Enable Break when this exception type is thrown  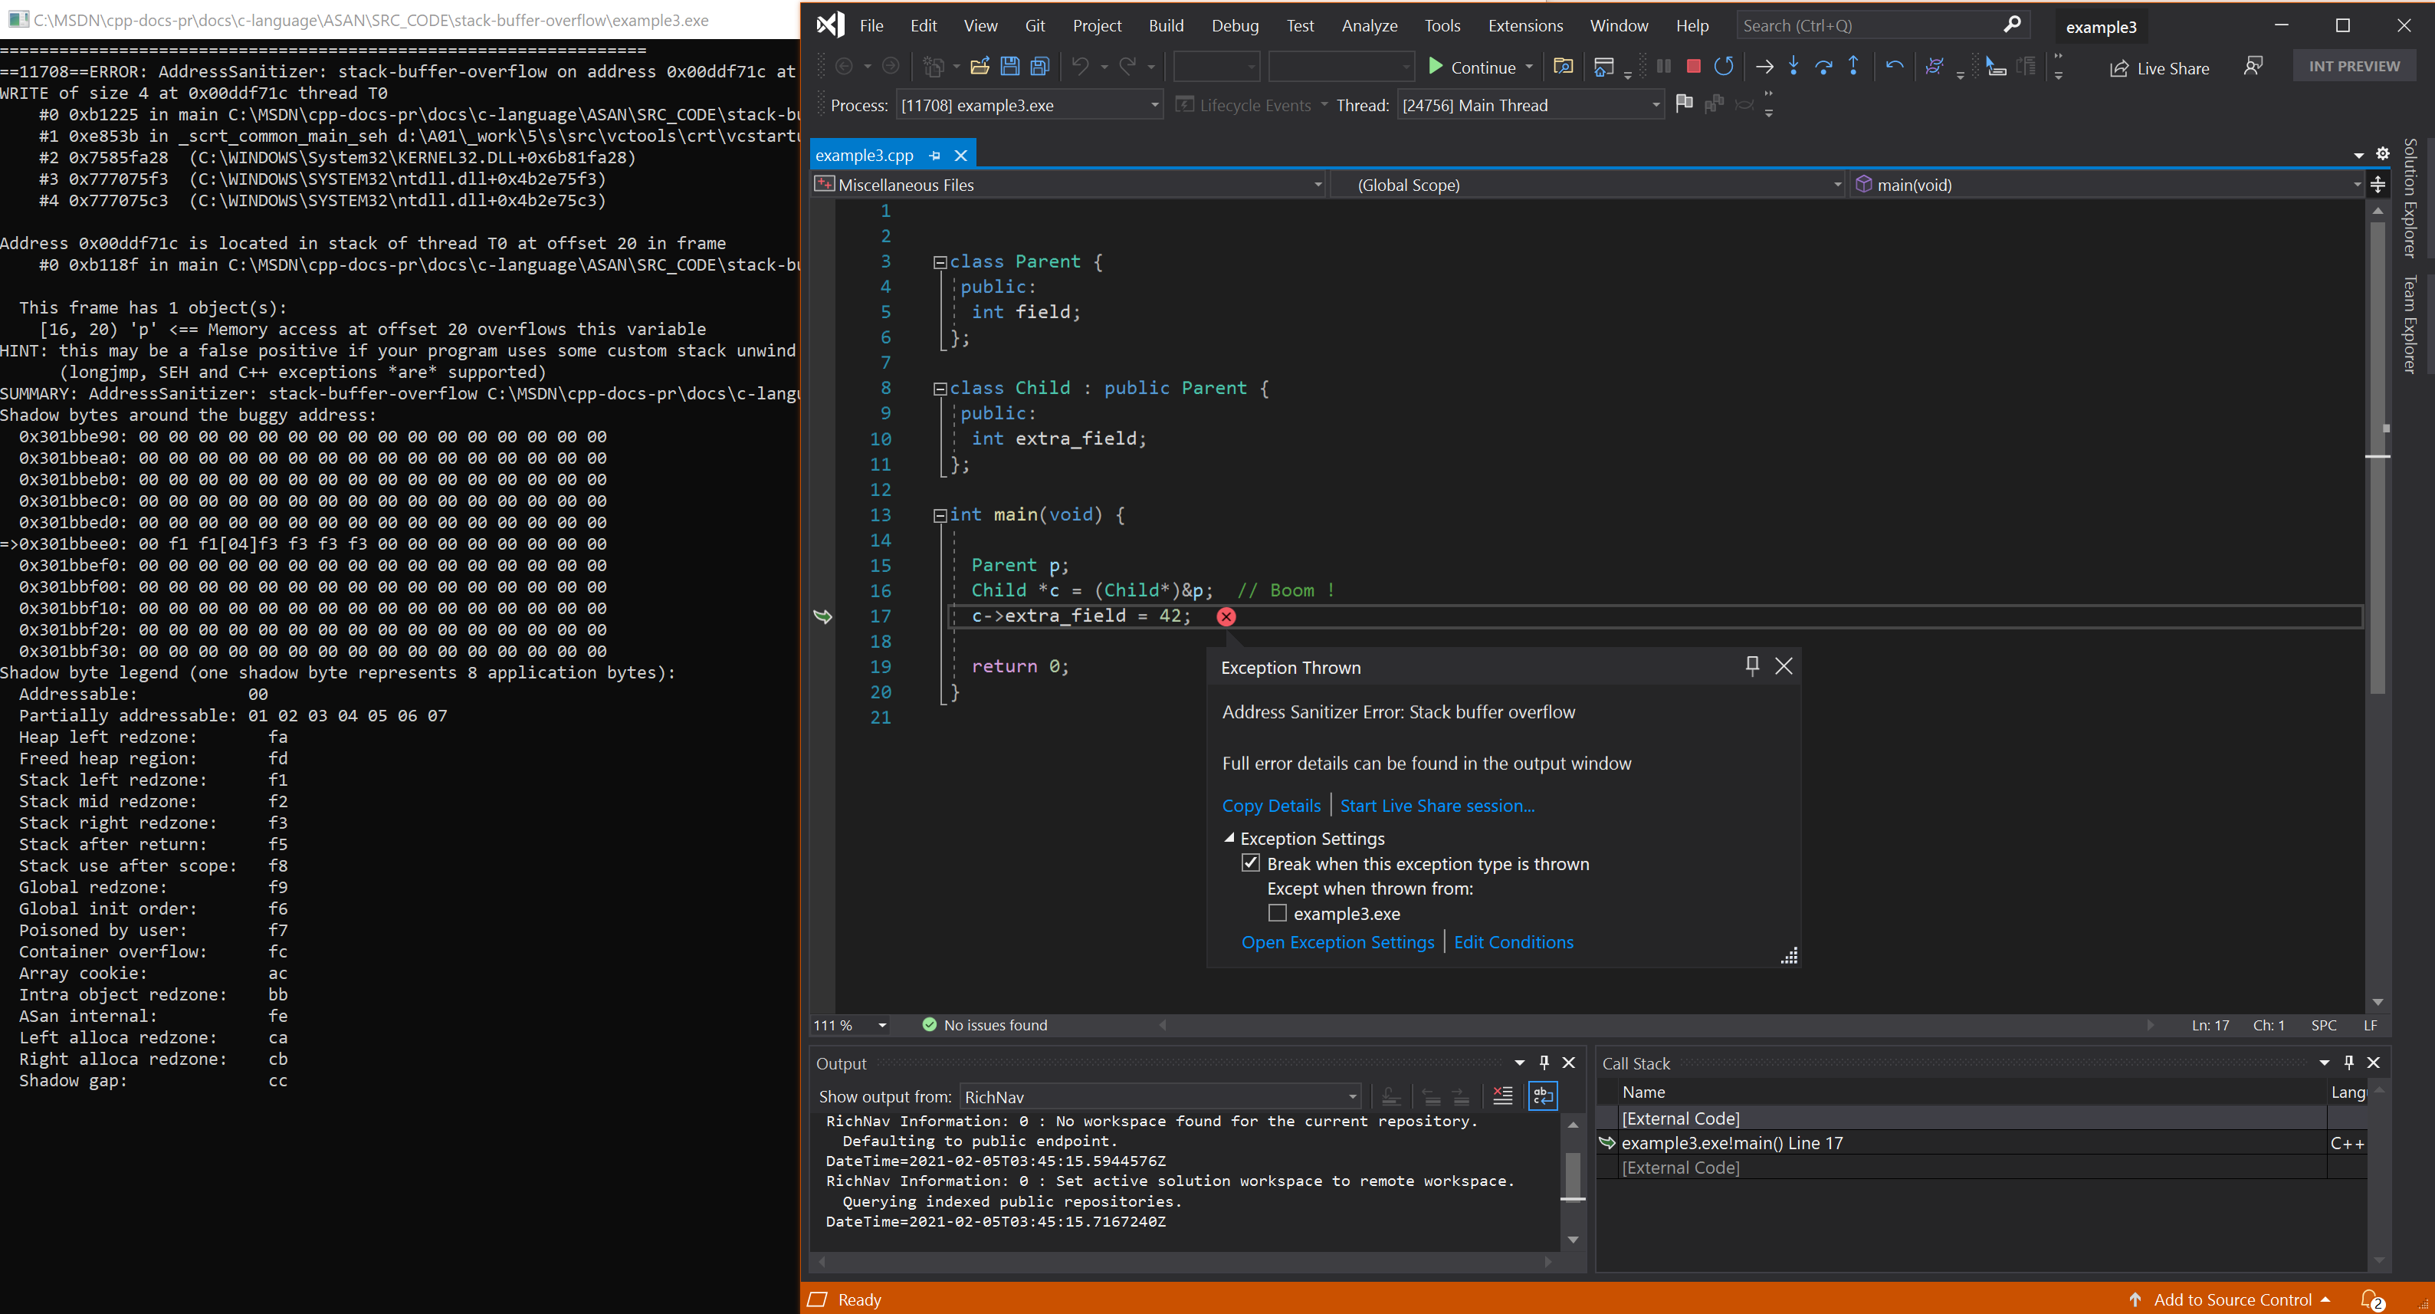pyautogui.click(x=1253, y=864)
